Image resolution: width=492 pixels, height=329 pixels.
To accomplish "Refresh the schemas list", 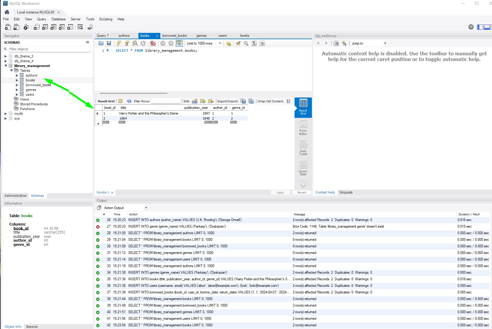I will coord(87,42).
